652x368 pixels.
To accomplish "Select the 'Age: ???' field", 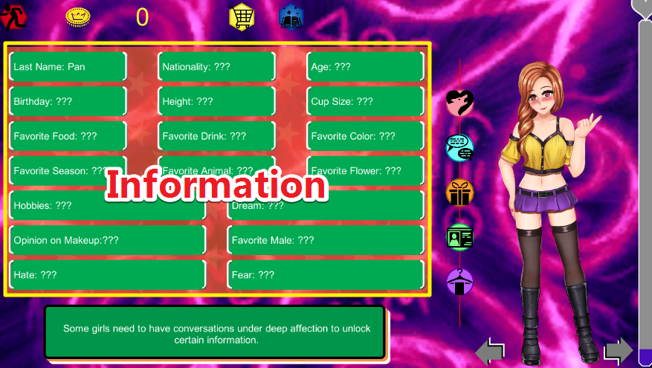I will 366,66.
